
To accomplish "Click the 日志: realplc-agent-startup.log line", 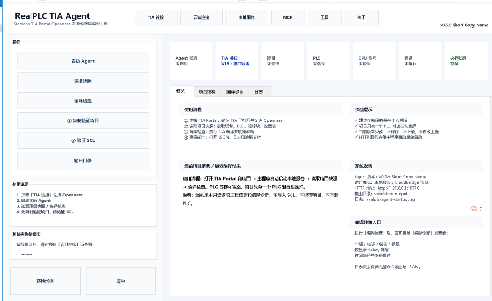I will (x=384, y=200).
